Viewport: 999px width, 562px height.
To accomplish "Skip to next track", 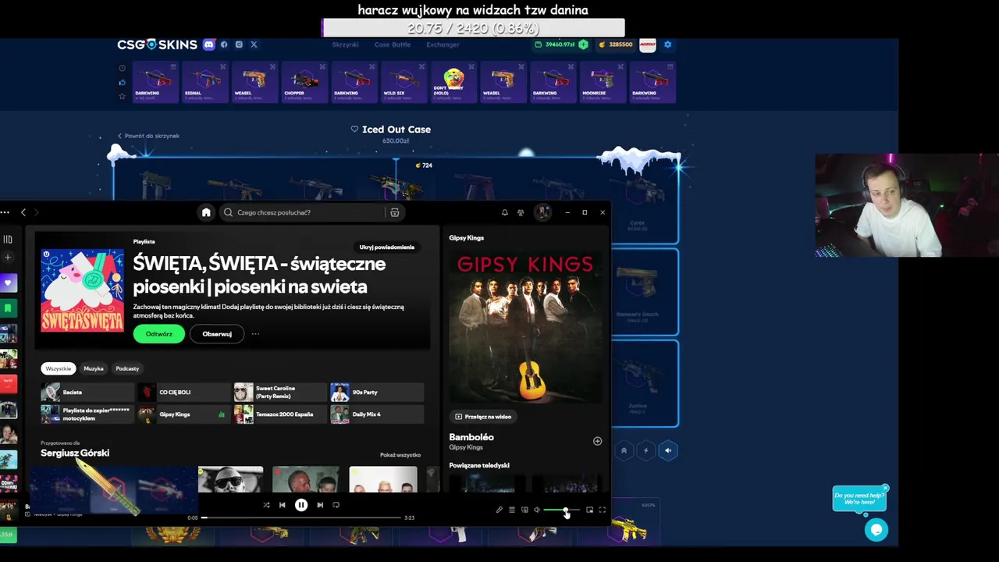I will point(320,505).
